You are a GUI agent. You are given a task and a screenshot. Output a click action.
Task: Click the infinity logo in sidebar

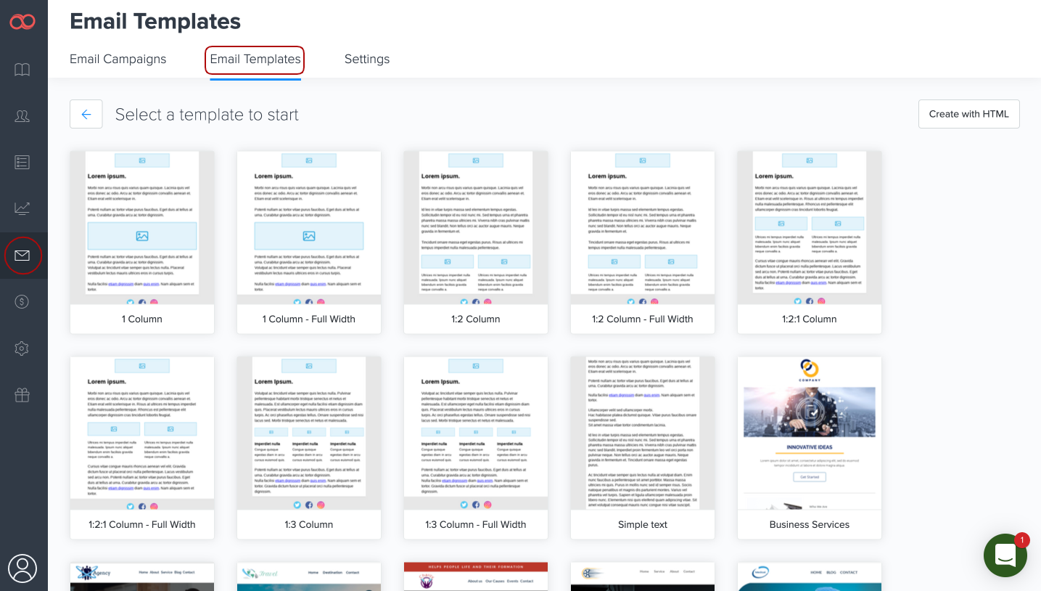click(x=22, y=22)
